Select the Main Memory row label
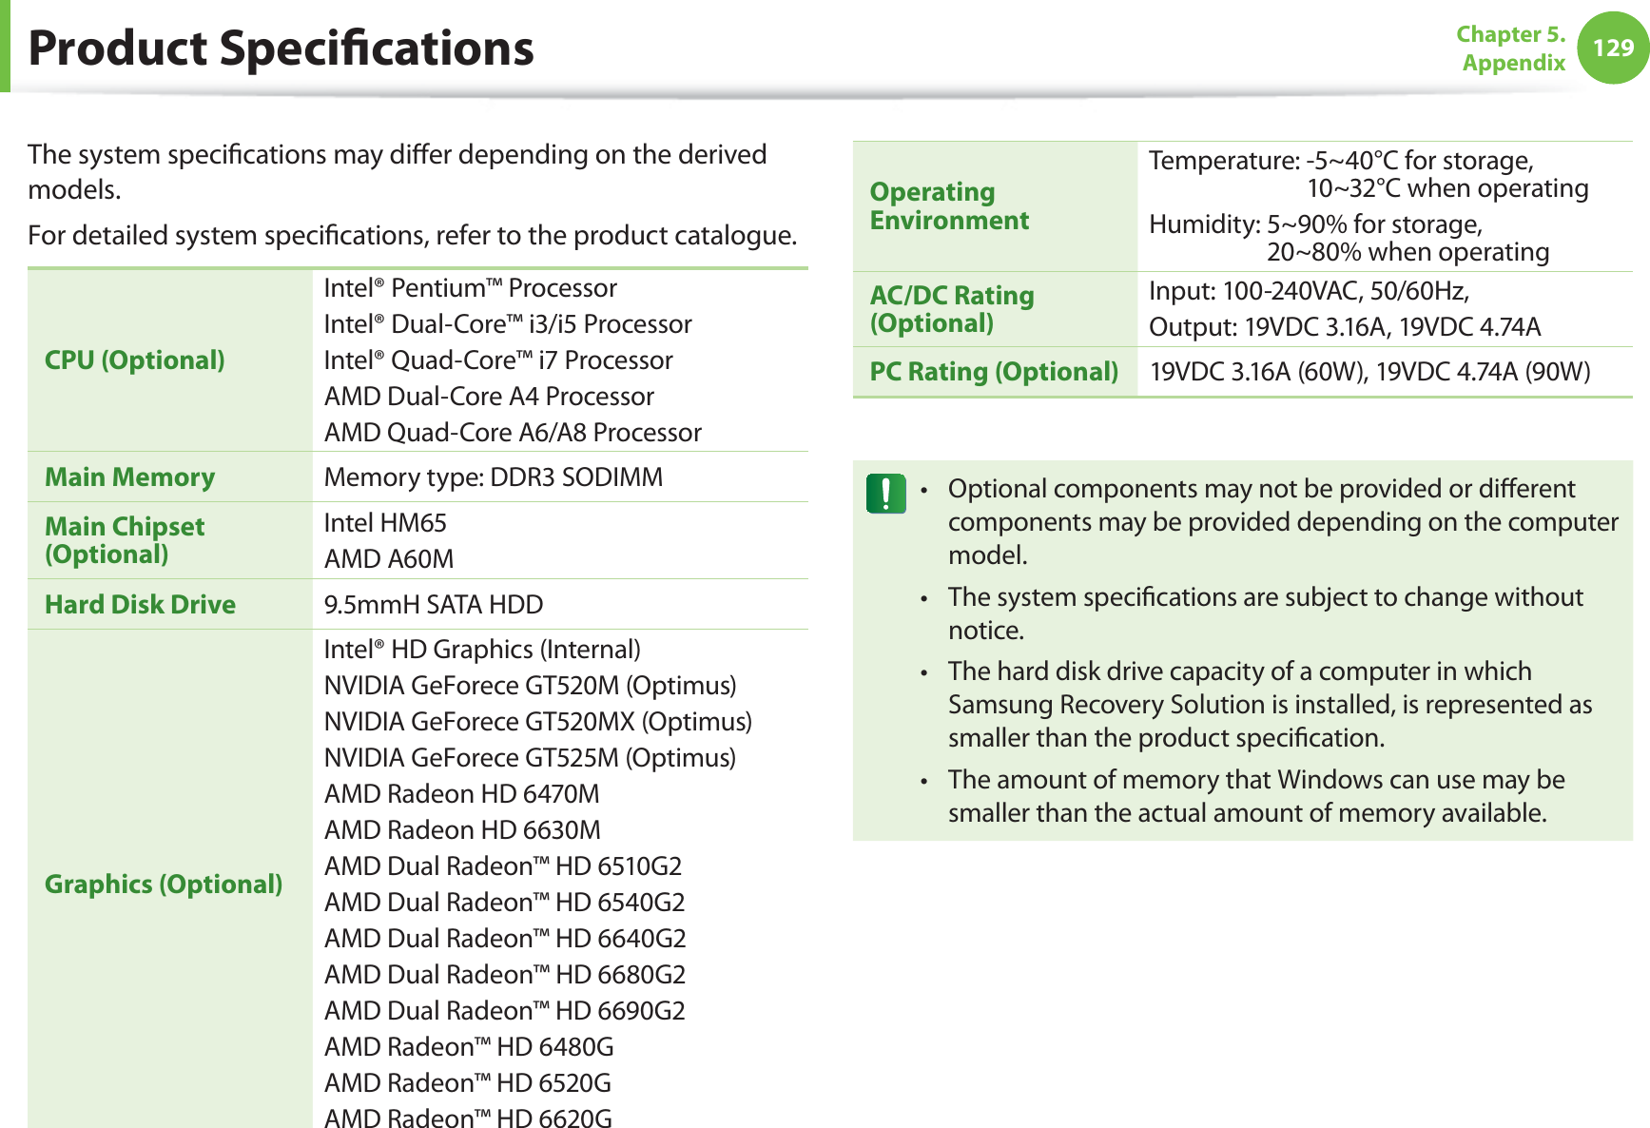 (x=129, y=477)
